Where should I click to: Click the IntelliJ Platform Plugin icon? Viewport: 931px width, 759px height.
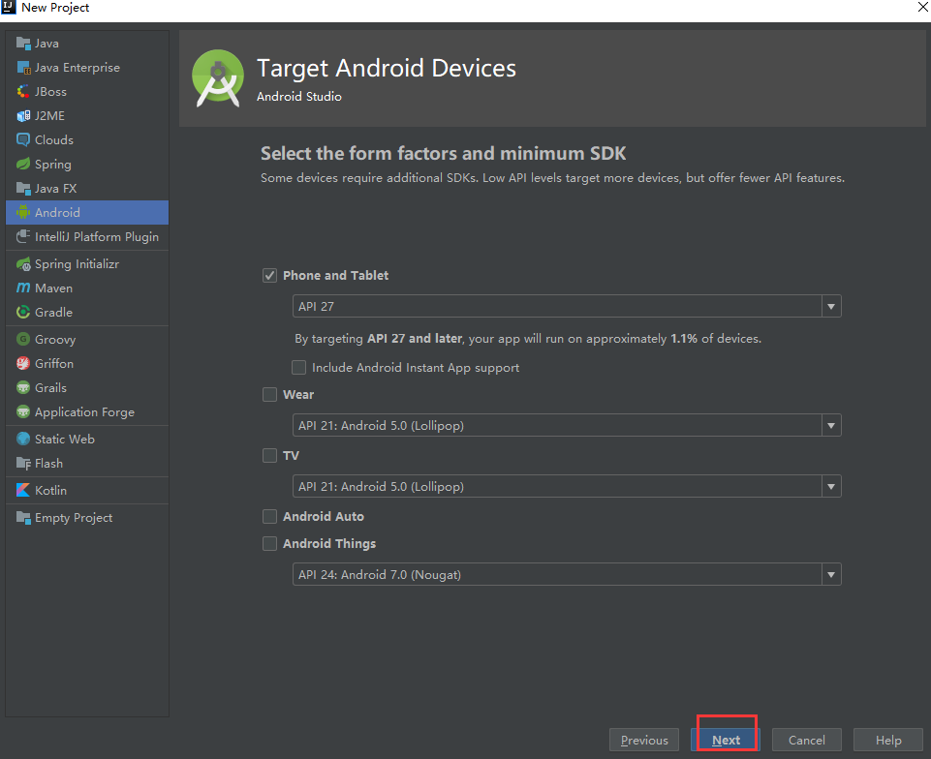23,237
